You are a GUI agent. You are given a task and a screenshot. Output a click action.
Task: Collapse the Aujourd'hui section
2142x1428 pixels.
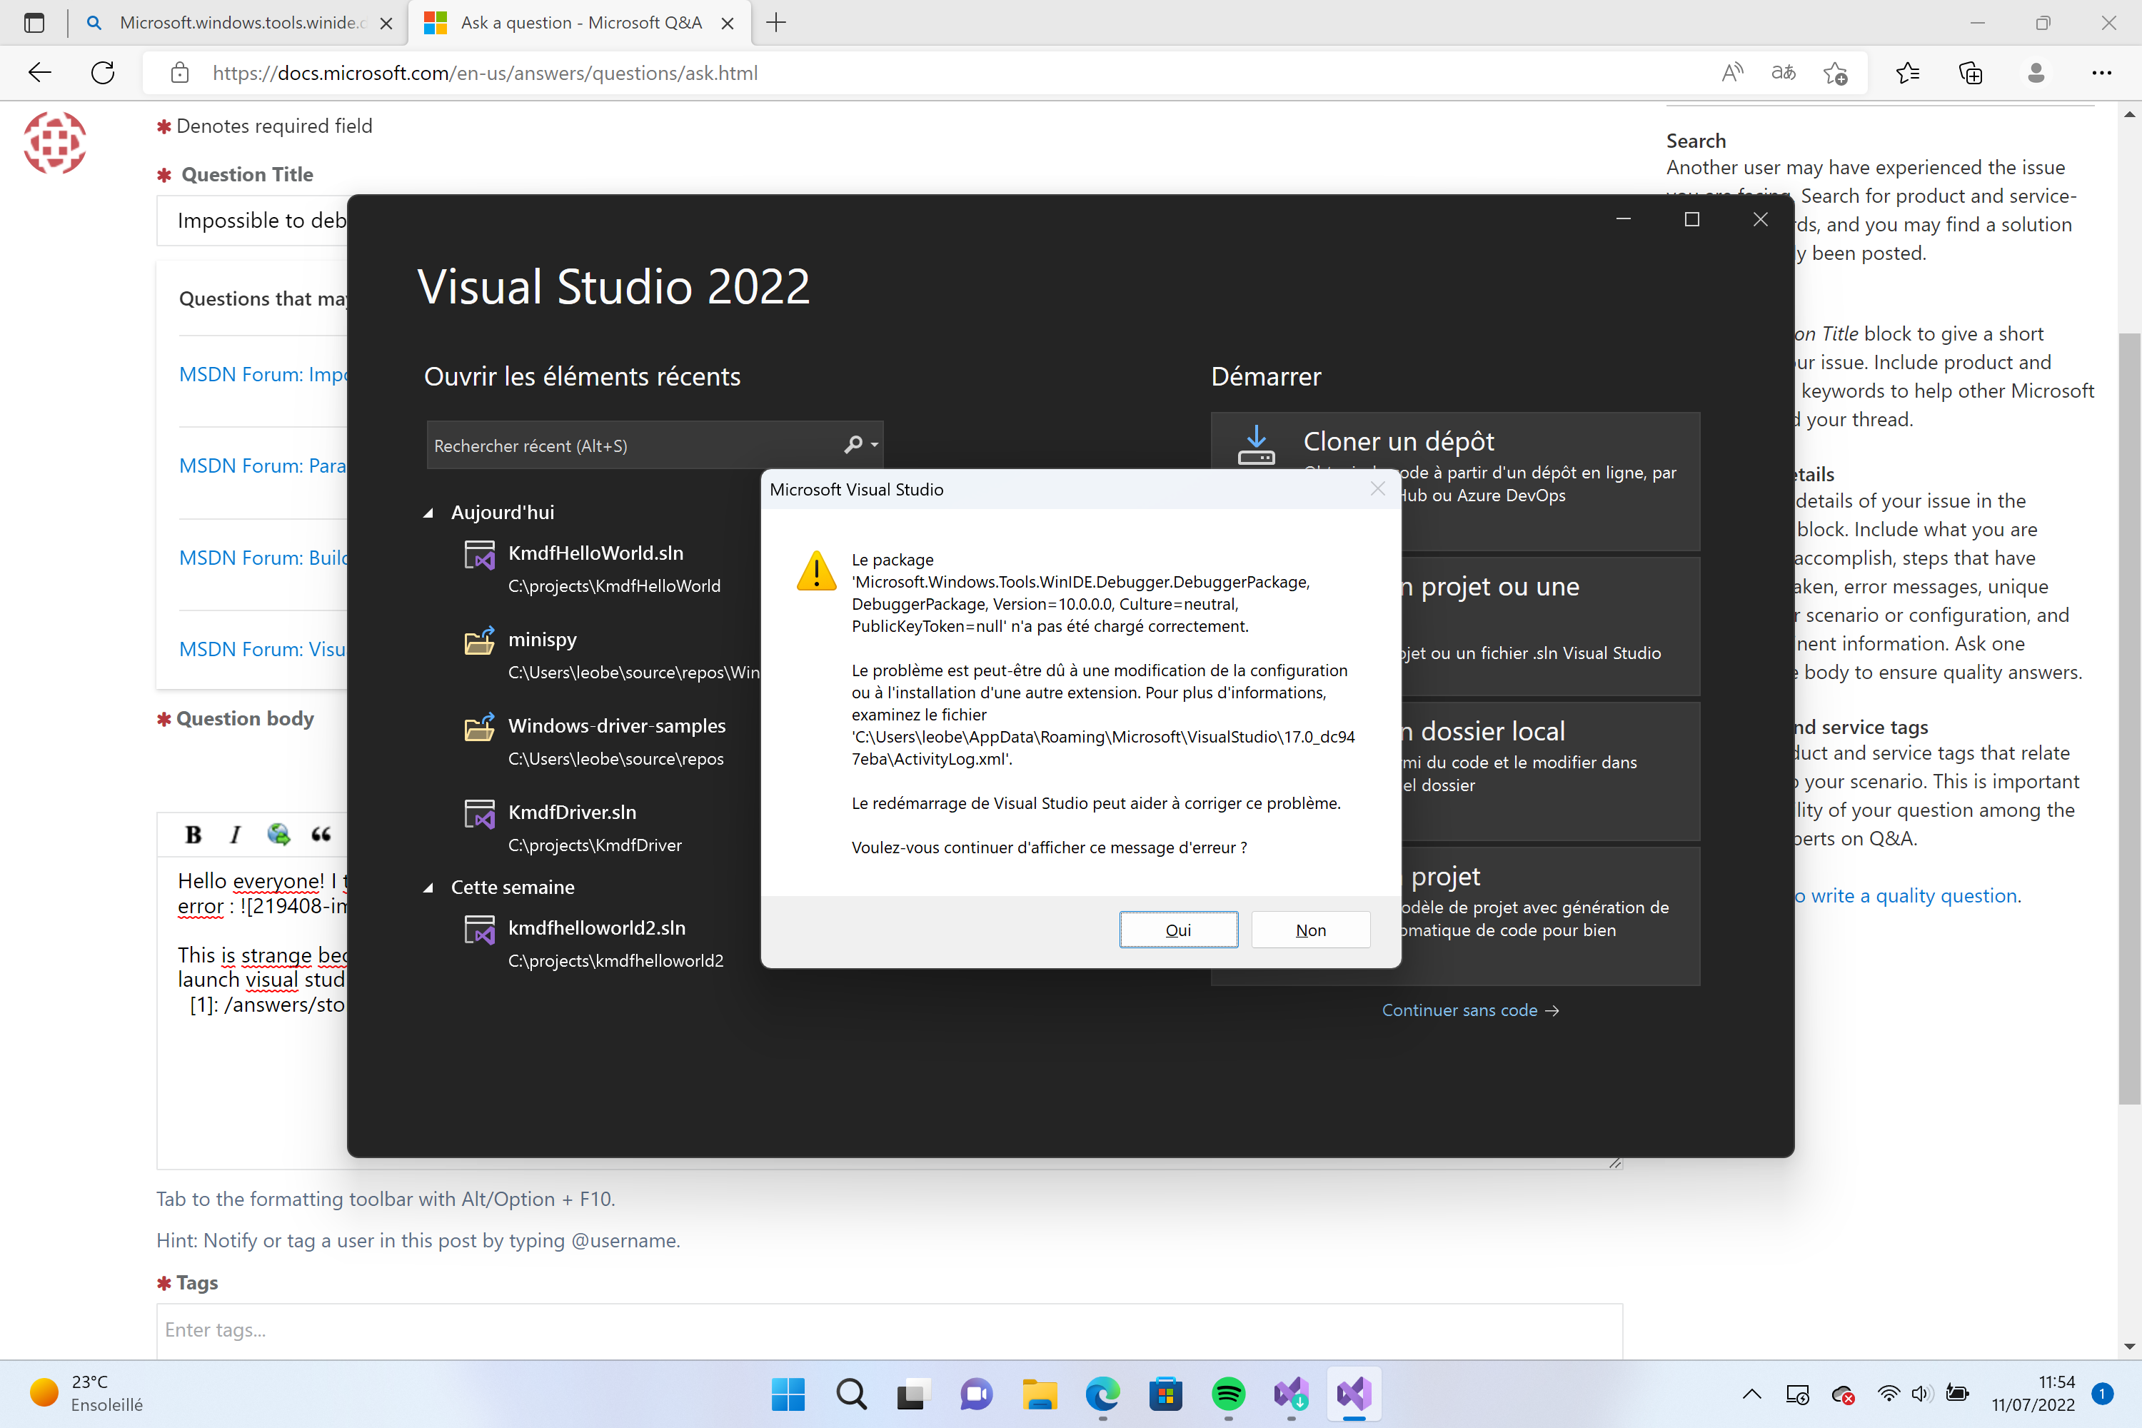point(429,512)
